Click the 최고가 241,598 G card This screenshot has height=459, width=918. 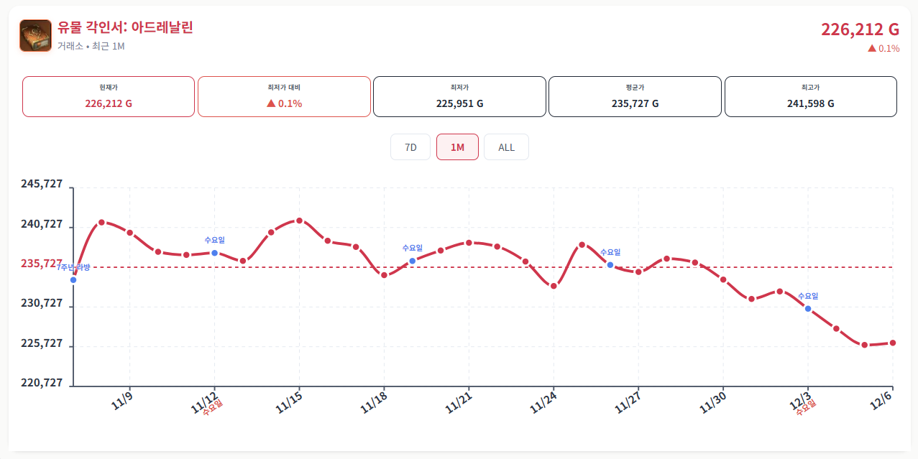810,96
